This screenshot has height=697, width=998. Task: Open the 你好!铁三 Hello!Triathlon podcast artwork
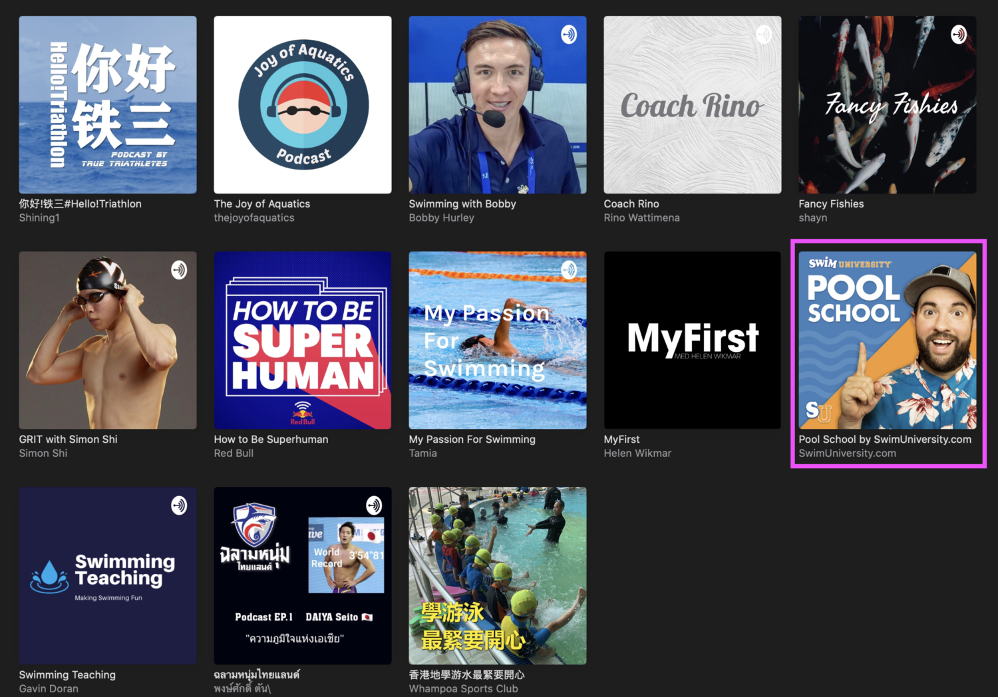click(x=108, y=105)
